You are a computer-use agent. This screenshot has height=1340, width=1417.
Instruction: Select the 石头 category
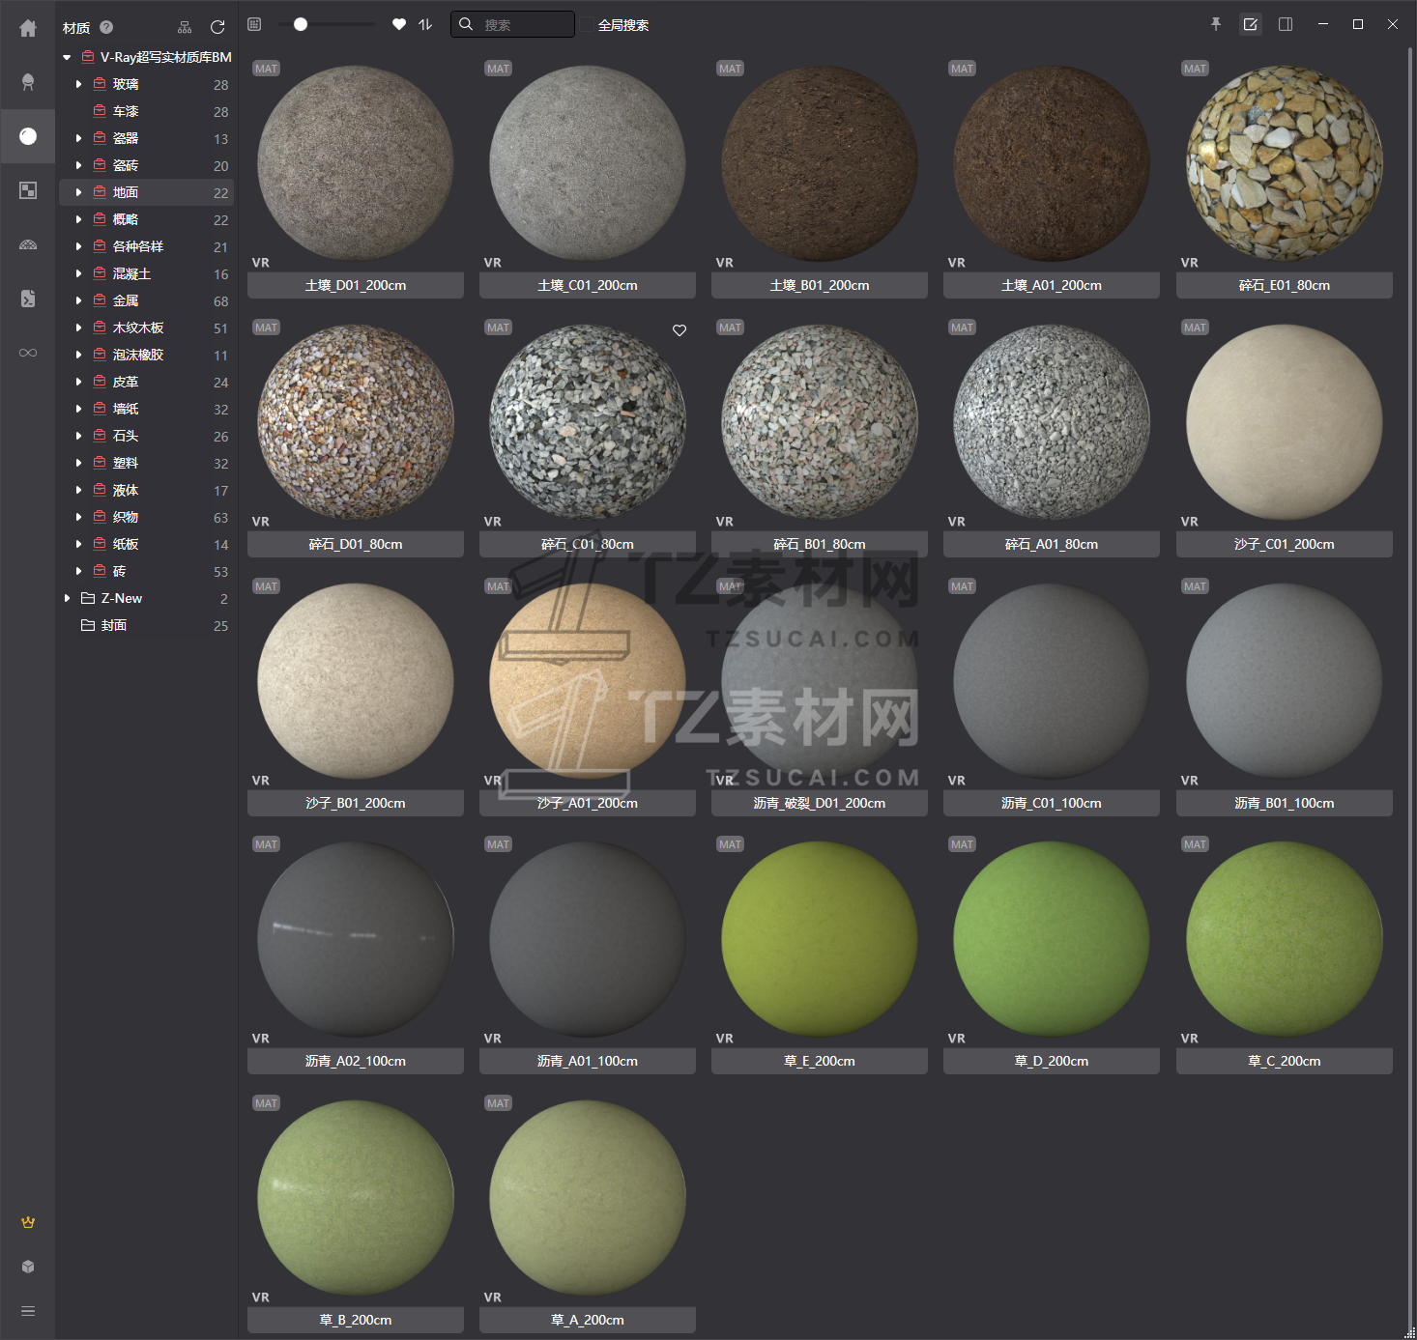point(146,436)
